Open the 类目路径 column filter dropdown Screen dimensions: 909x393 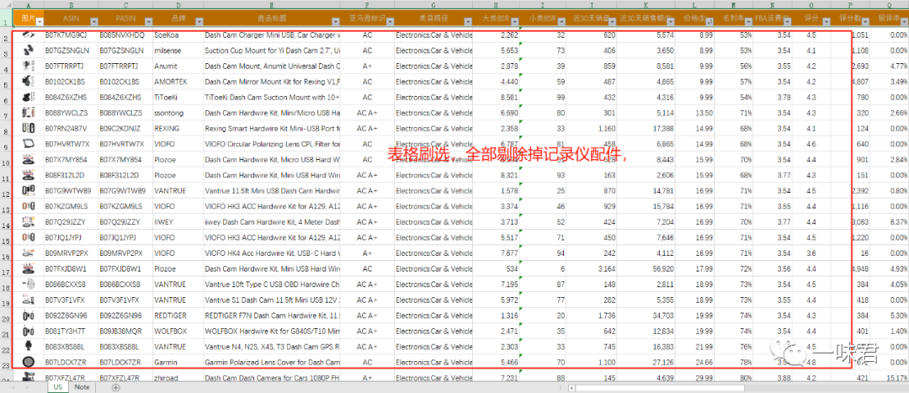[468, 21]
